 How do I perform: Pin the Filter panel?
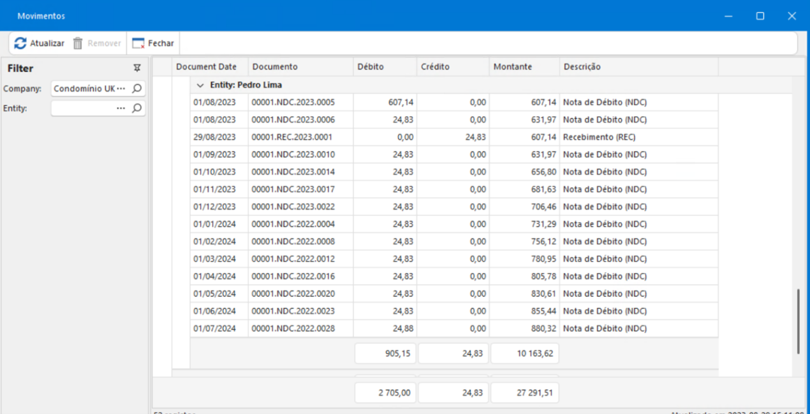click(136, 68)
